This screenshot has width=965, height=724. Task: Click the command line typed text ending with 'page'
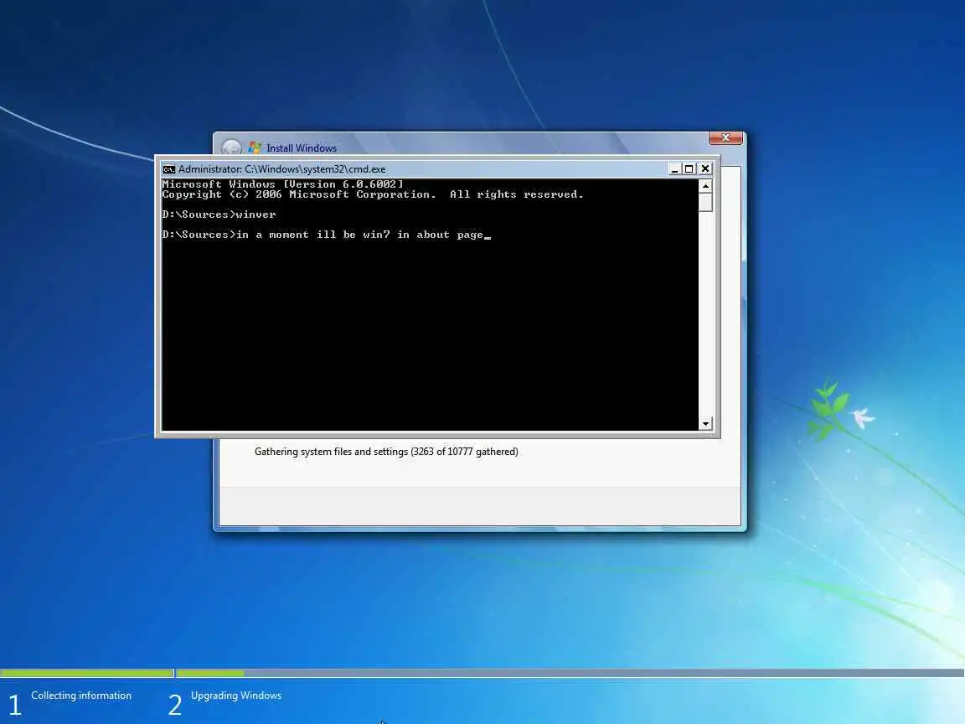point(364,235)
